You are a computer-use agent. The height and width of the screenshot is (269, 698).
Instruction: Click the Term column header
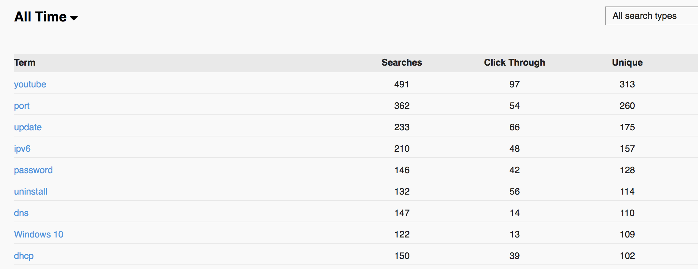(25, 62)
